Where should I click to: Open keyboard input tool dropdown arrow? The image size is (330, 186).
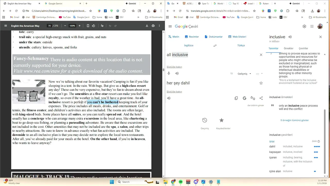pyautogui.click(x=262, y=74)
